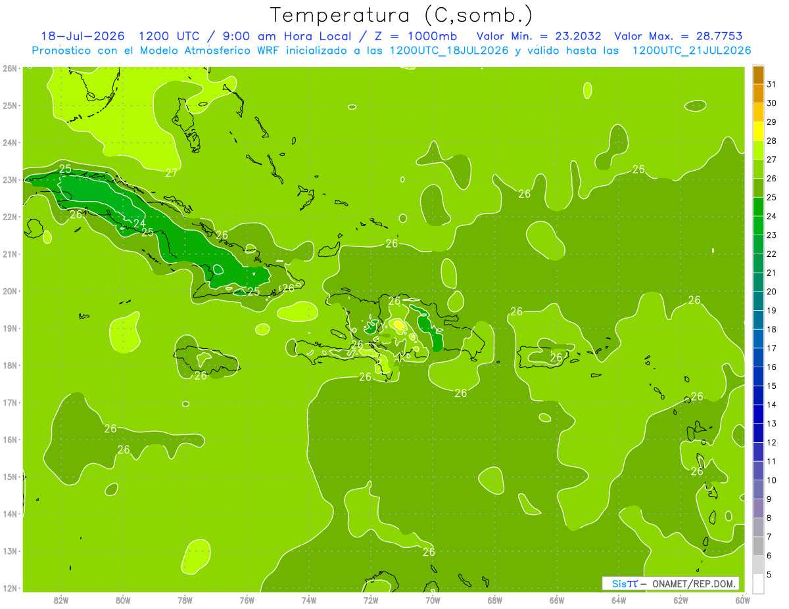This screenshot has height=609, width=789.
Task: Click the "26N" latitude axis label
Action: click(9, 68)
